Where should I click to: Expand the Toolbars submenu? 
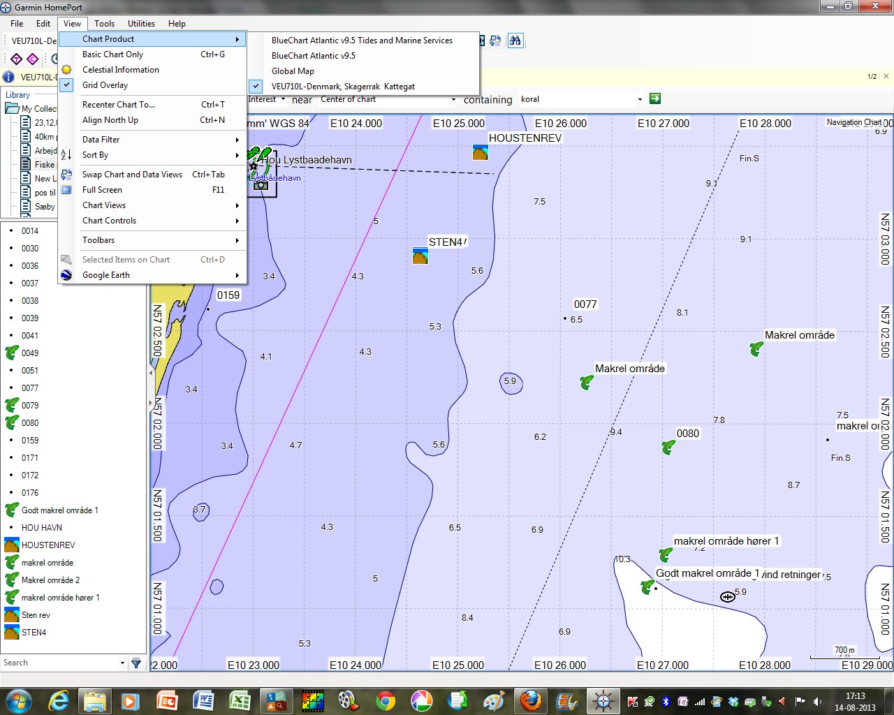click(x=152, y=240)
